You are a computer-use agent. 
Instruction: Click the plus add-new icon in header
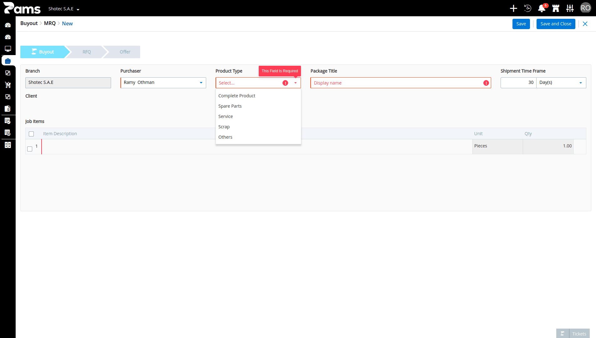tap(513, 8)
